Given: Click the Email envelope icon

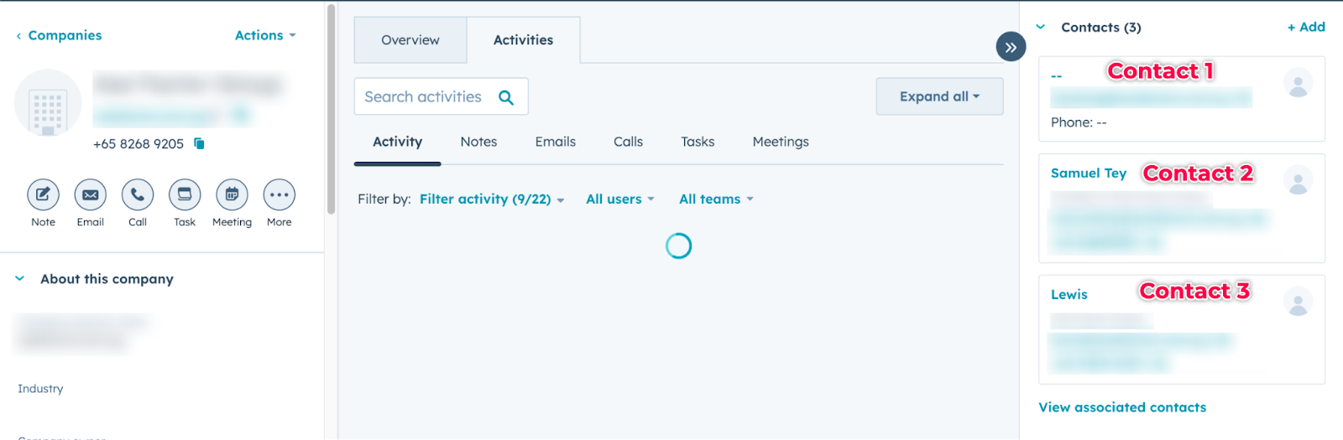Looking at the screenshot, I should (x=91, y=195).
